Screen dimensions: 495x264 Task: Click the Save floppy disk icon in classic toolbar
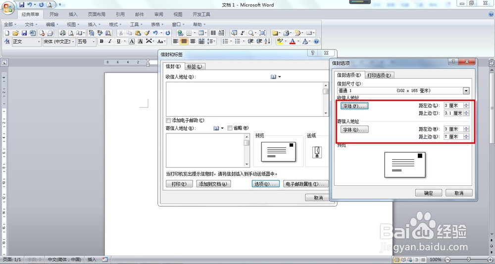(x=24, y=33)
